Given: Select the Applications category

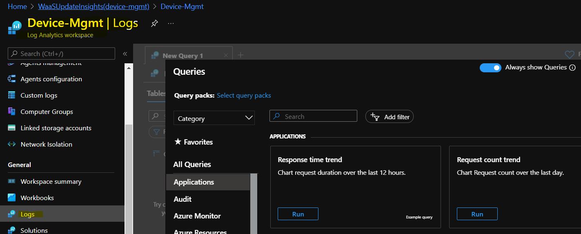Looking at the screenshot, I should coord(208,182).
